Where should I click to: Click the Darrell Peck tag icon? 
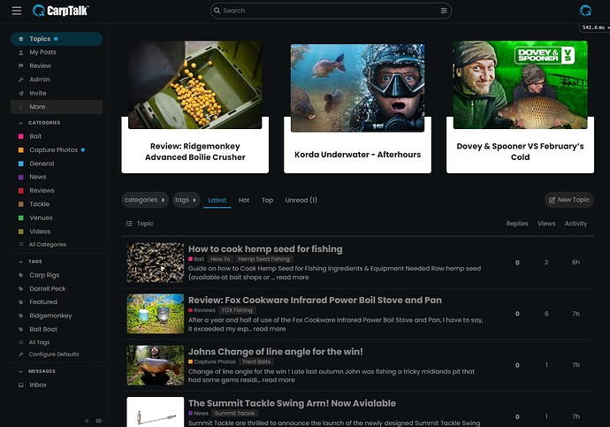21,289
